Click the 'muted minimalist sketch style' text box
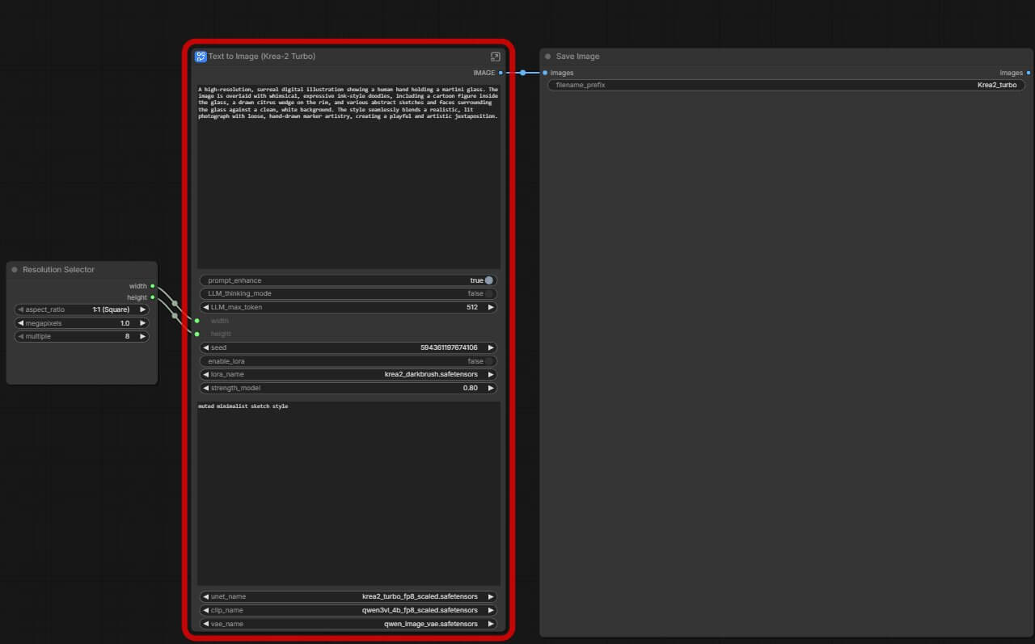This screenshot has width=1035, height=644. [349, 493]
